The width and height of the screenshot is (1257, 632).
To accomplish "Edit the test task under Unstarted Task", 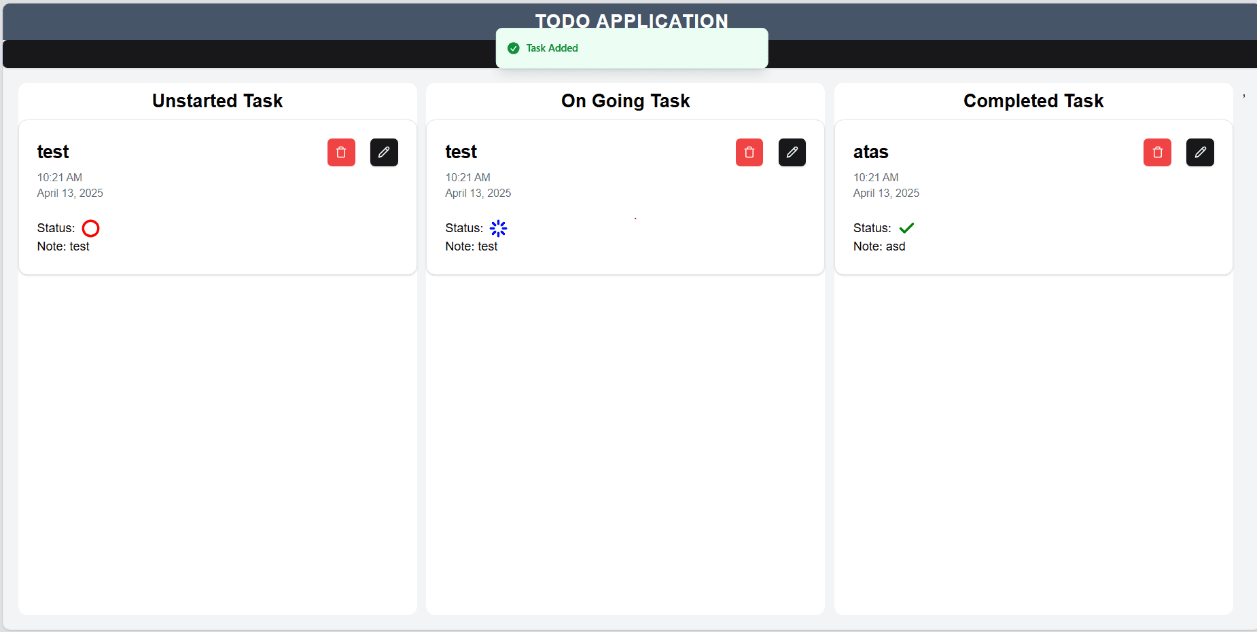I will pos(384,152).
